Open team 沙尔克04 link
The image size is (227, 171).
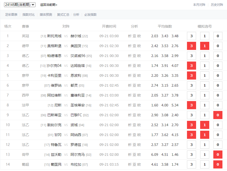pos(54,66)
